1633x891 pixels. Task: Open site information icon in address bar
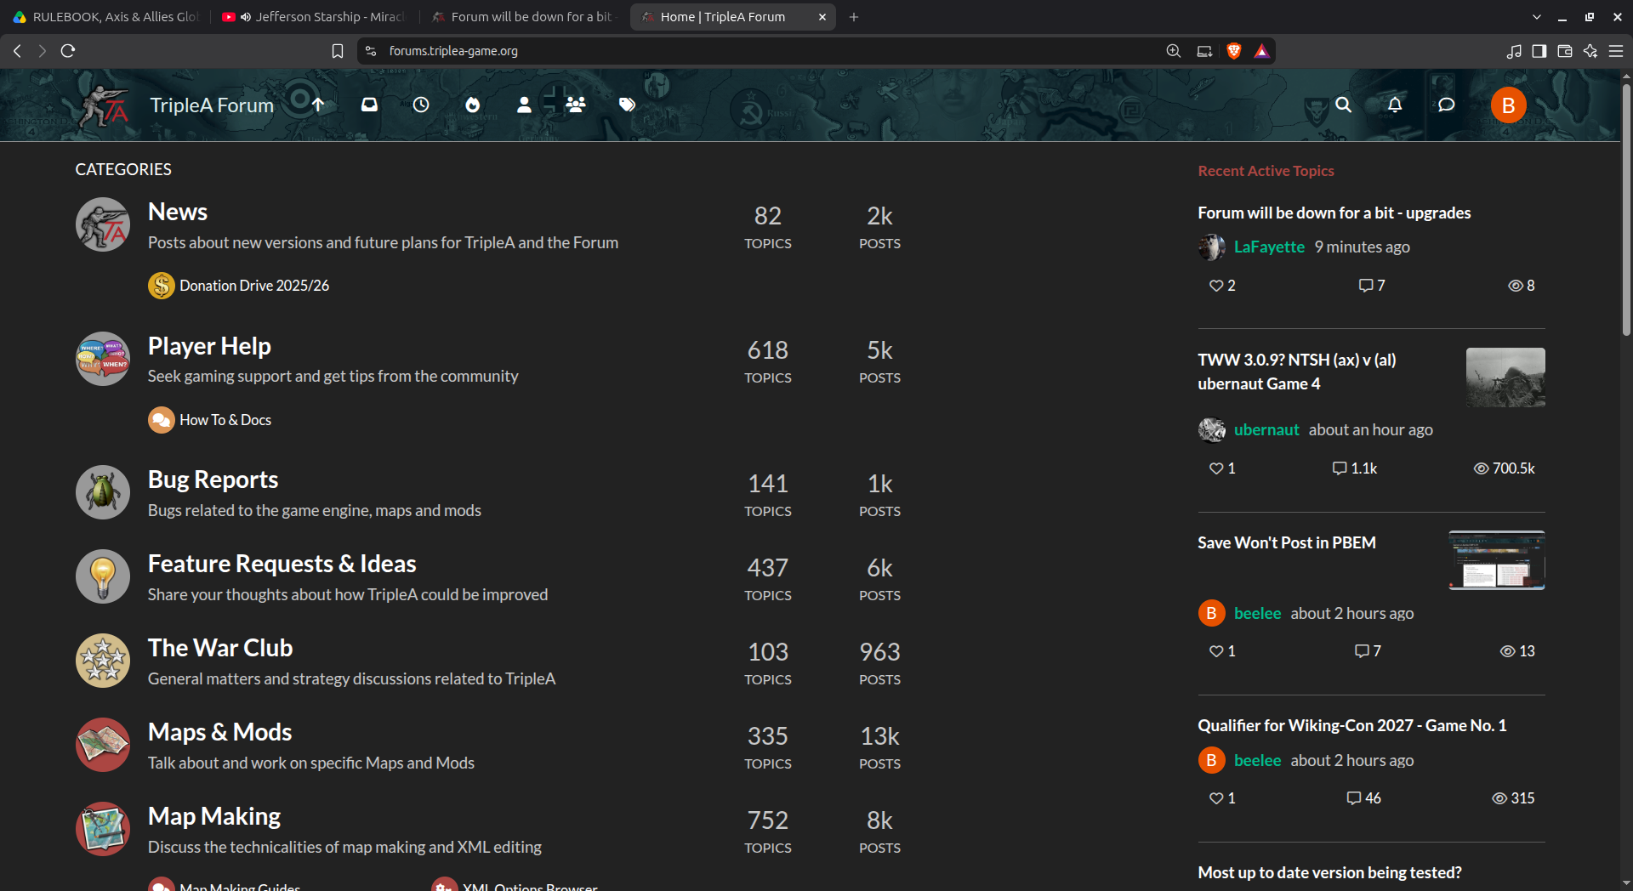[x=371, y=51]
